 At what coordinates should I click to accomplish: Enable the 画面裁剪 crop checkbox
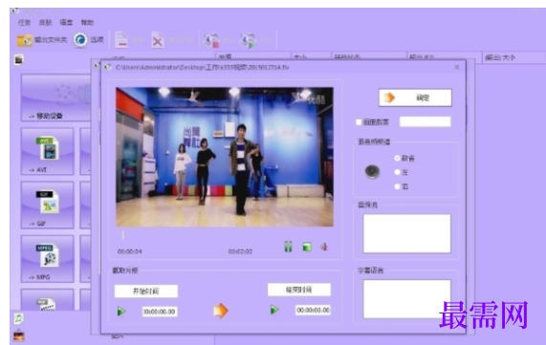click(359, 122)
